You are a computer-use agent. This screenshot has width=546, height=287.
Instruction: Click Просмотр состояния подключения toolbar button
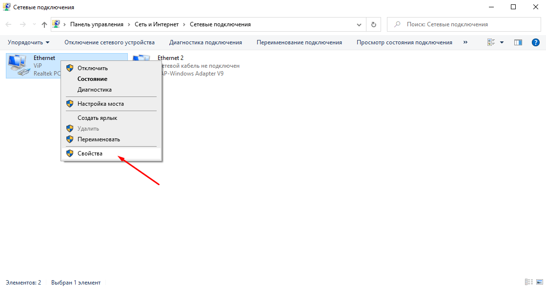coord(404,42)
